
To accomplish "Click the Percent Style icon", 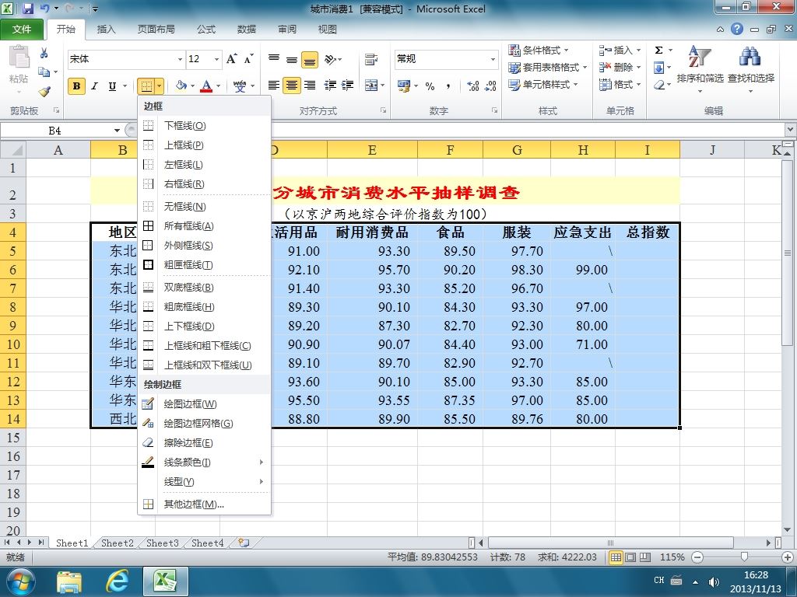I will pyautogui.click(x=430, y=86).
